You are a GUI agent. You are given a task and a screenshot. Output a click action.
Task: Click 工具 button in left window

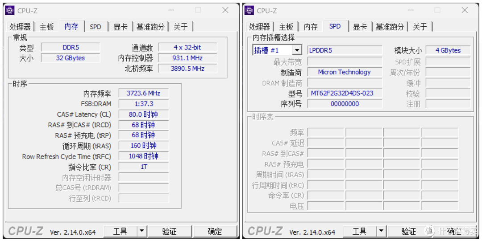click(120, 231)
